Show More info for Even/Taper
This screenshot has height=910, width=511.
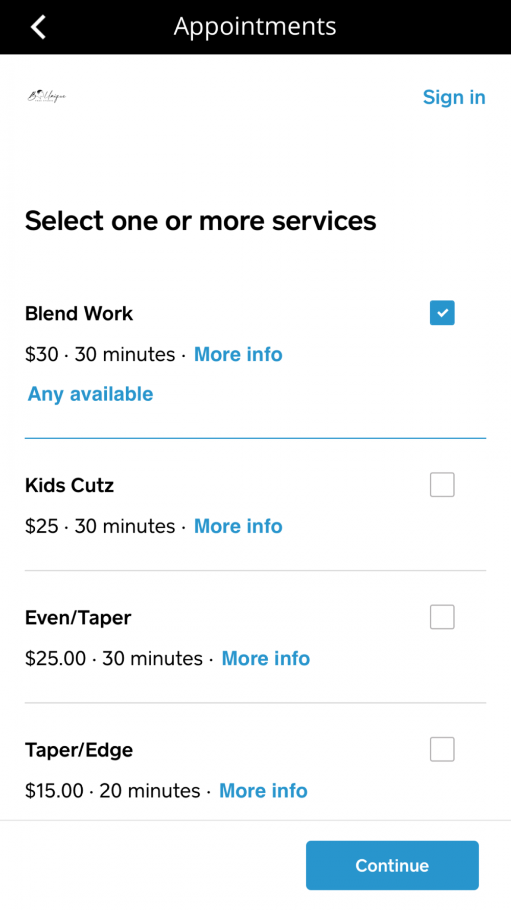click(x=266, y=658)
